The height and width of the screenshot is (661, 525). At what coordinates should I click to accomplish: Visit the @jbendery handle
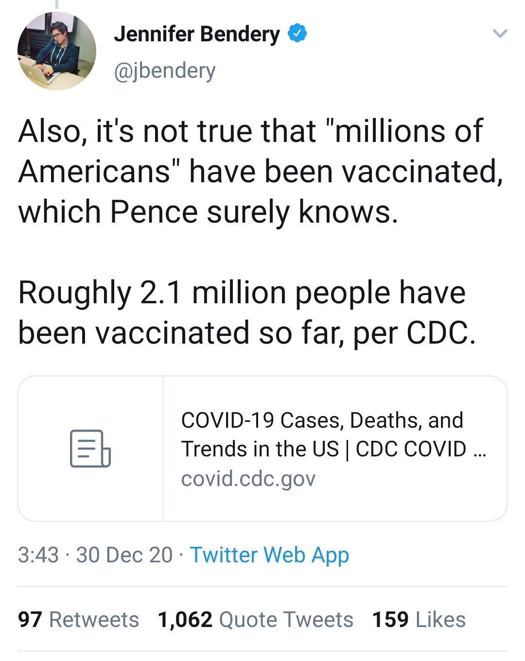click(x=165, y=71)
